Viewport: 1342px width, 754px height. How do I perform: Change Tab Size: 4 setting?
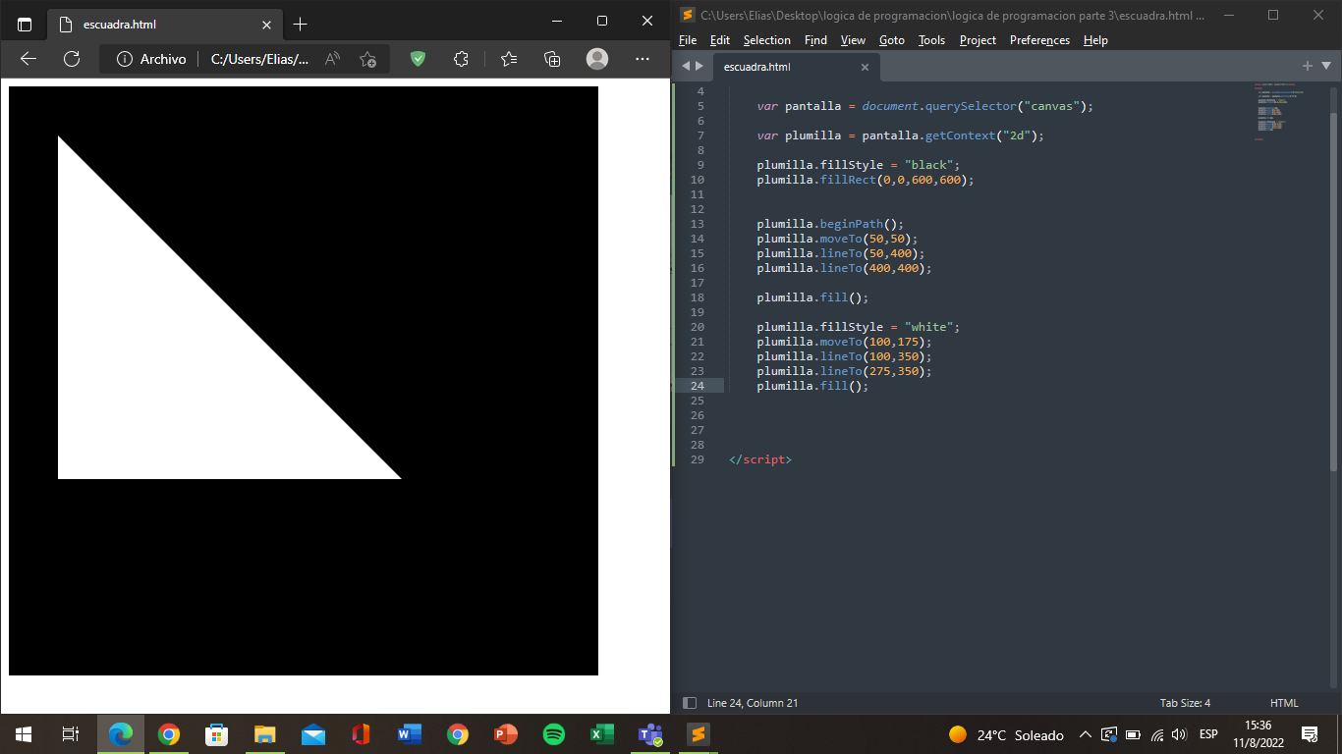(x=1185, y=703)
